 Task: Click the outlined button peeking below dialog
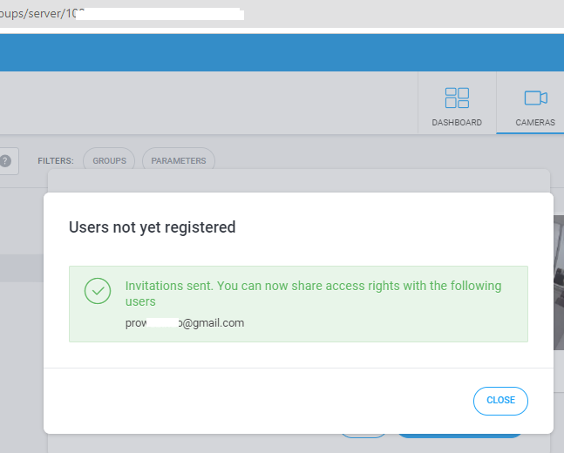[x=364, y=436]
